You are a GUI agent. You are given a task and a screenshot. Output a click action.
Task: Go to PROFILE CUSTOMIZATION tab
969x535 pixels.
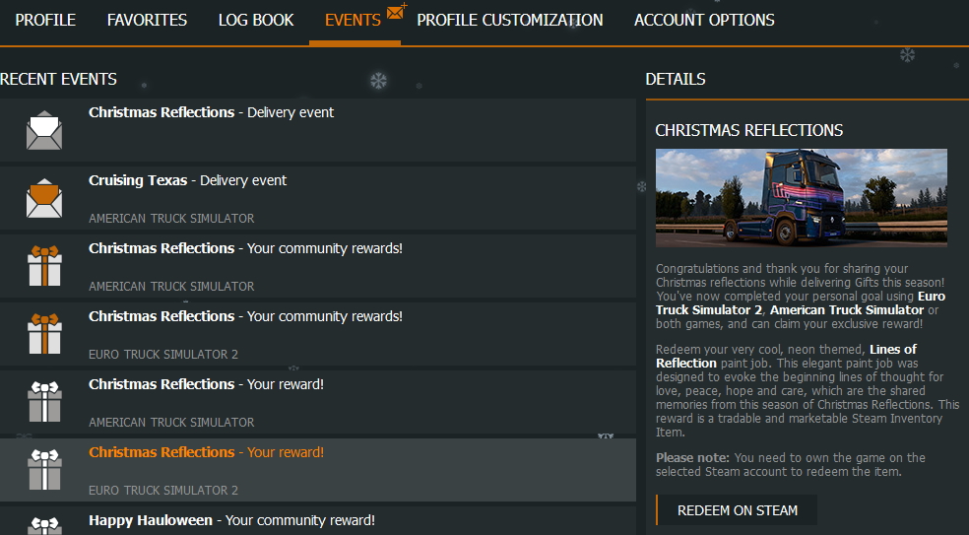510,20
